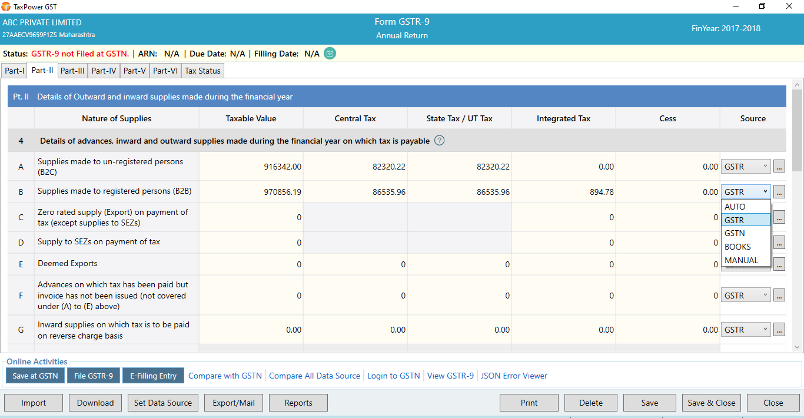Open the Tax Status tab
The height and width of the screenshot is (418, 804).
[x=203, y=71]
